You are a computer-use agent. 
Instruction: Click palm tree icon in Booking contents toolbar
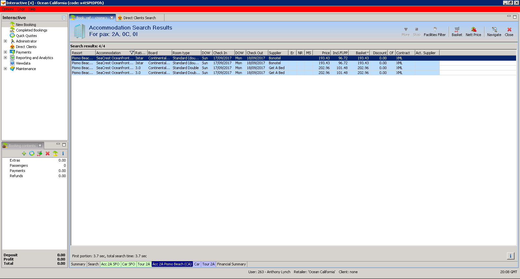tap(55, 153)
